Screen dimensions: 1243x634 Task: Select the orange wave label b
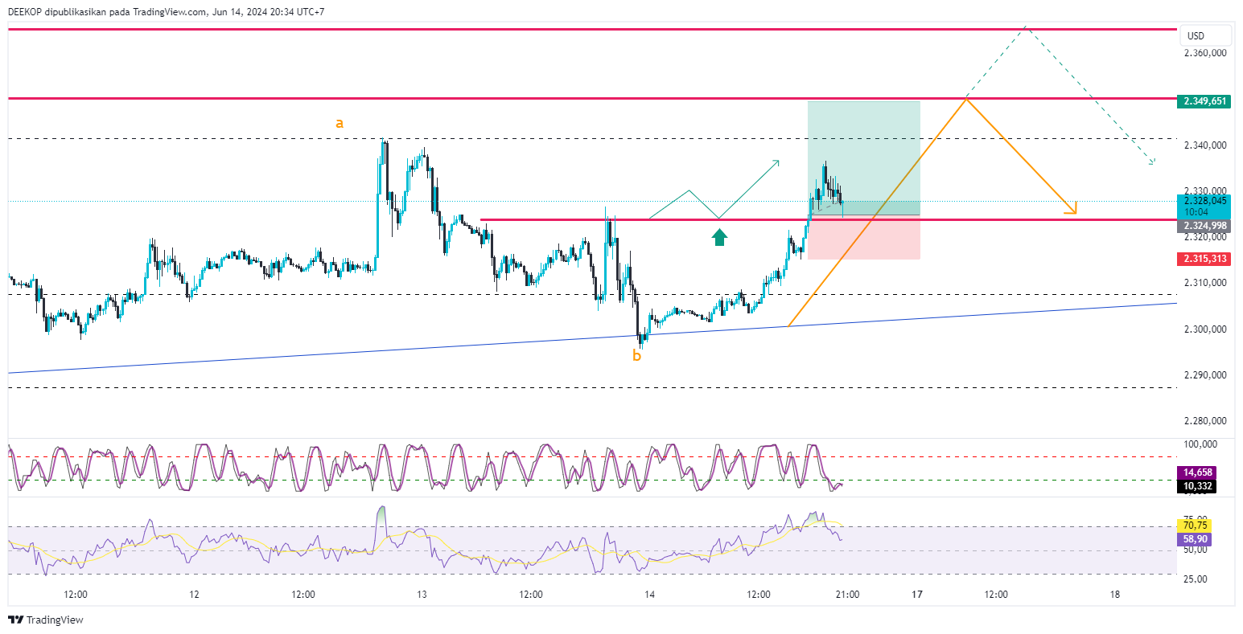tap(636, 355)
